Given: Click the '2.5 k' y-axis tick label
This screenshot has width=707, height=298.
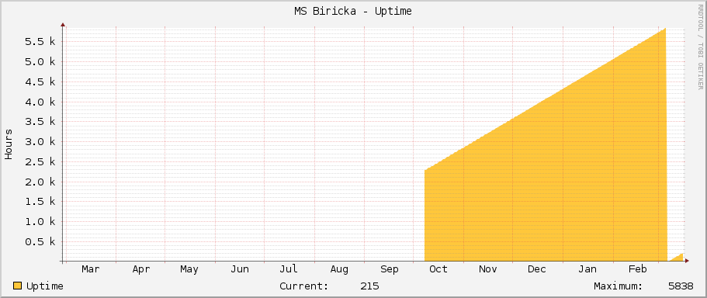Looking at the screenshot, I should click(x=40, y=161).
